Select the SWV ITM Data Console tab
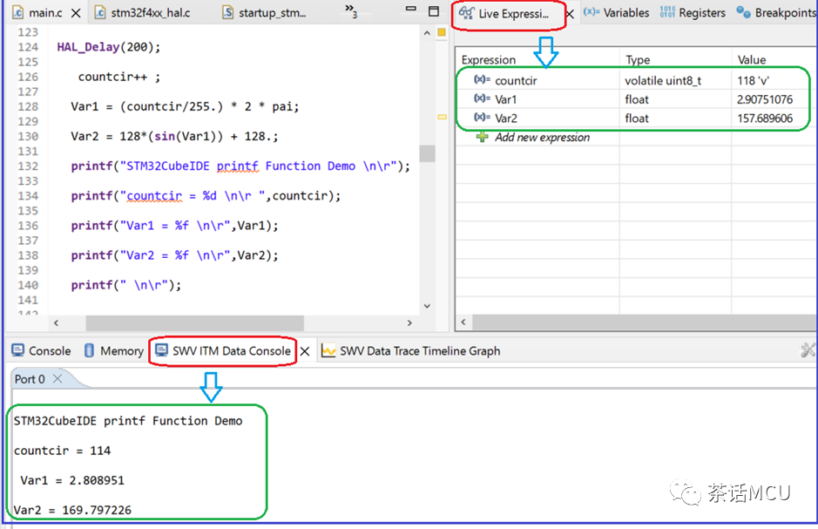 tap(223, 350)
